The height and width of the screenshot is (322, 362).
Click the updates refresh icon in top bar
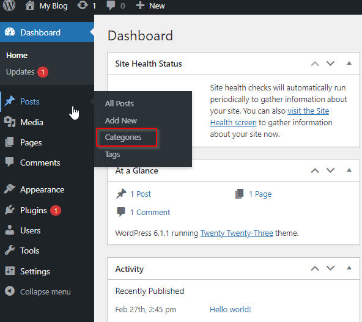click(83, 5)
